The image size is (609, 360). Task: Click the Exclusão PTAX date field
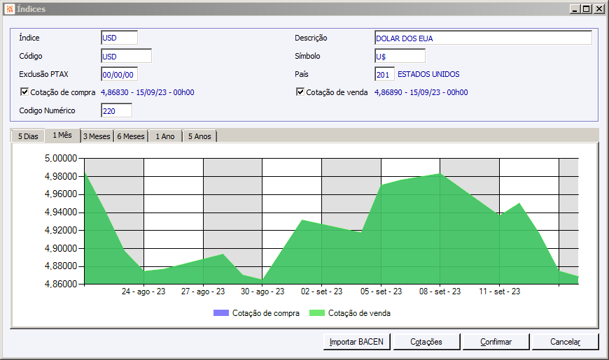coord(119,74)
